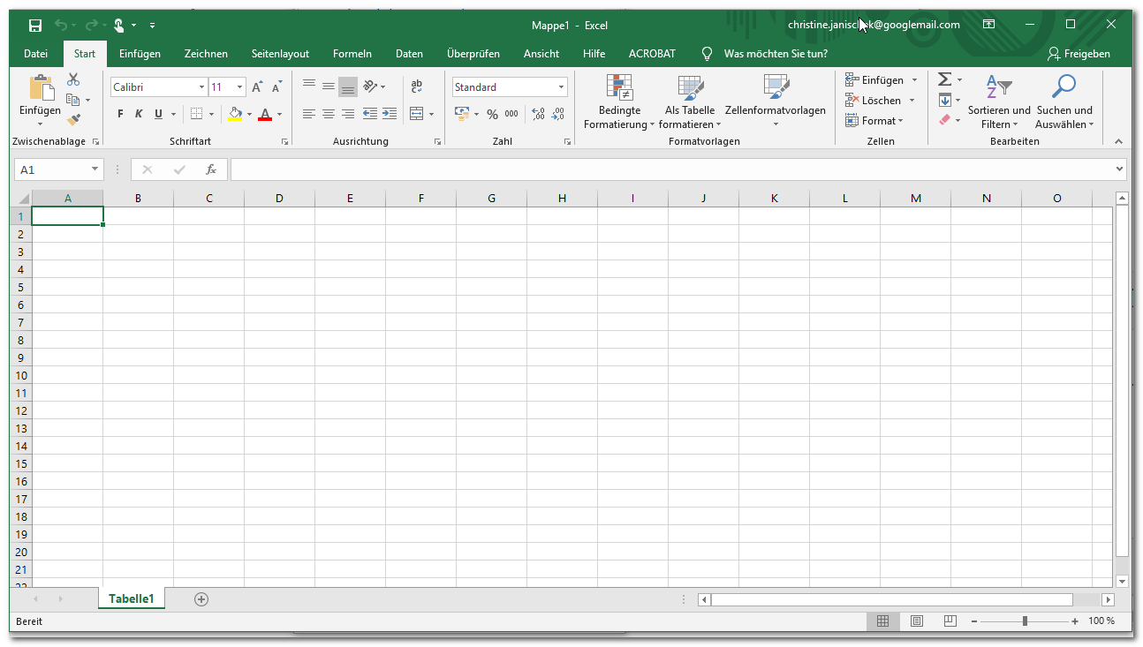Apply thousands separator style (000)
Screen dimensions: 1143x647
(x=511, y=114)
